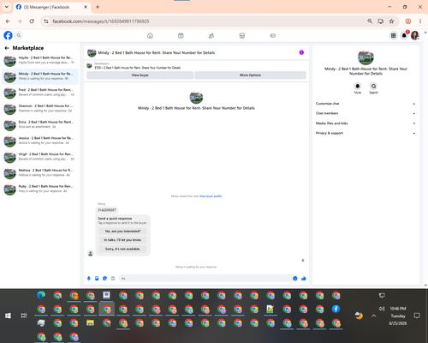Open the Chrome three-dot menu

tap(420, 21)
